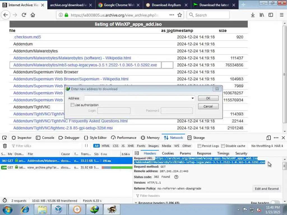The width and height of the screenshot is (287, 215).
Task: Tick the Disable cache checkbox
Action: click(x=223, y=146)
